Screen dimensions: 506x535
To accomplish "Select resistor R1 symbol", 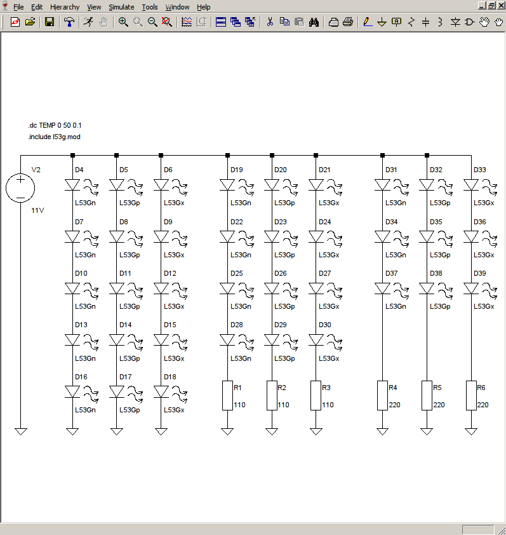I will click(227, 395).
